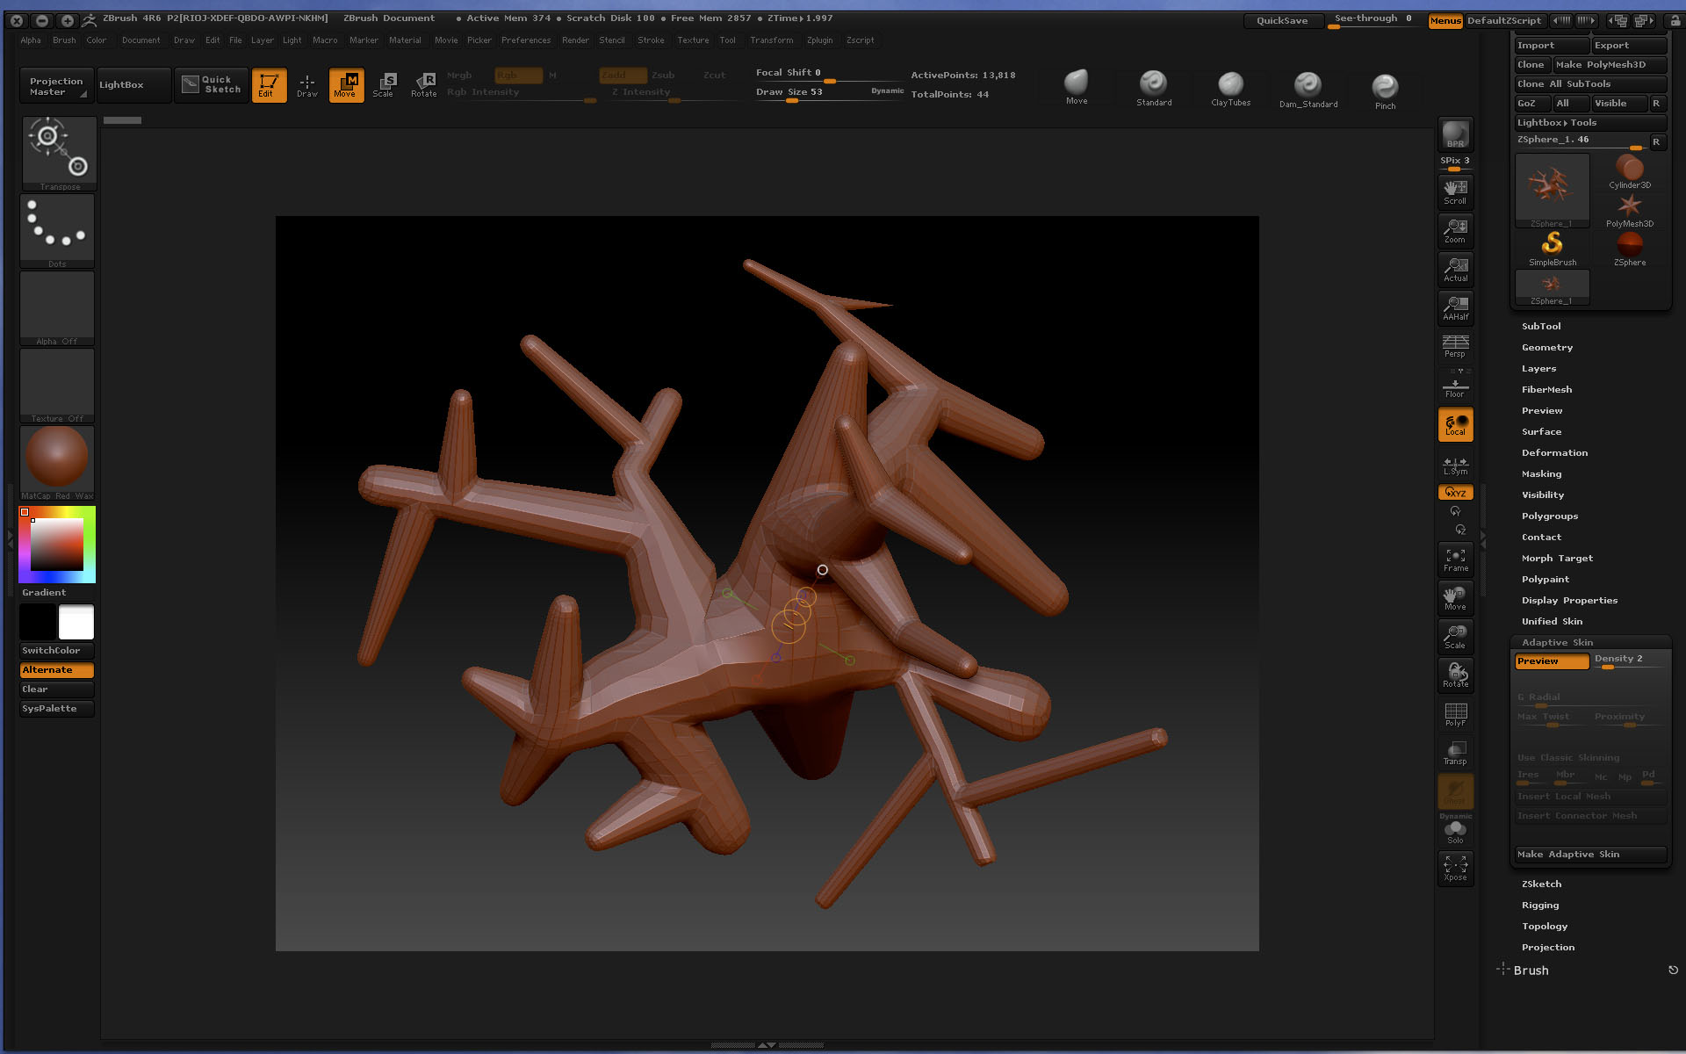Open the Render menu
Viewport: 1686px width, 1054px height.
coord(575,40)
